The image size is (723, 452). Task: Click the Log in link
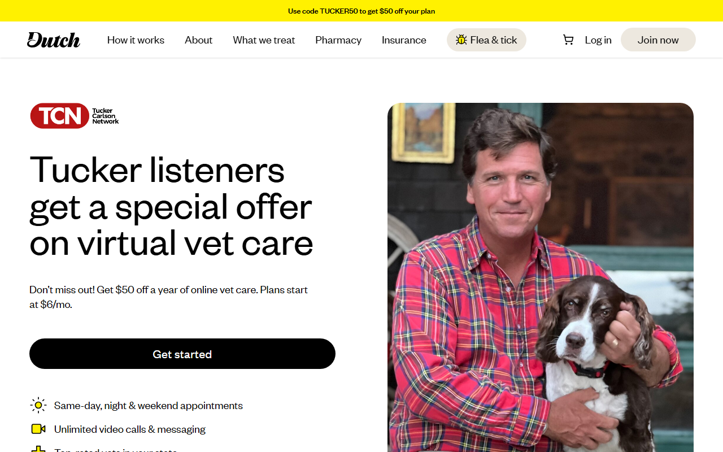pyautogui.click(x=598, y=40)
